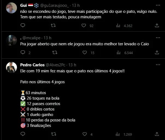Screen dimensions: 165x140
Task: Like Pedro Carlos's tweet with 4 likes
Action: click(85, 134)
